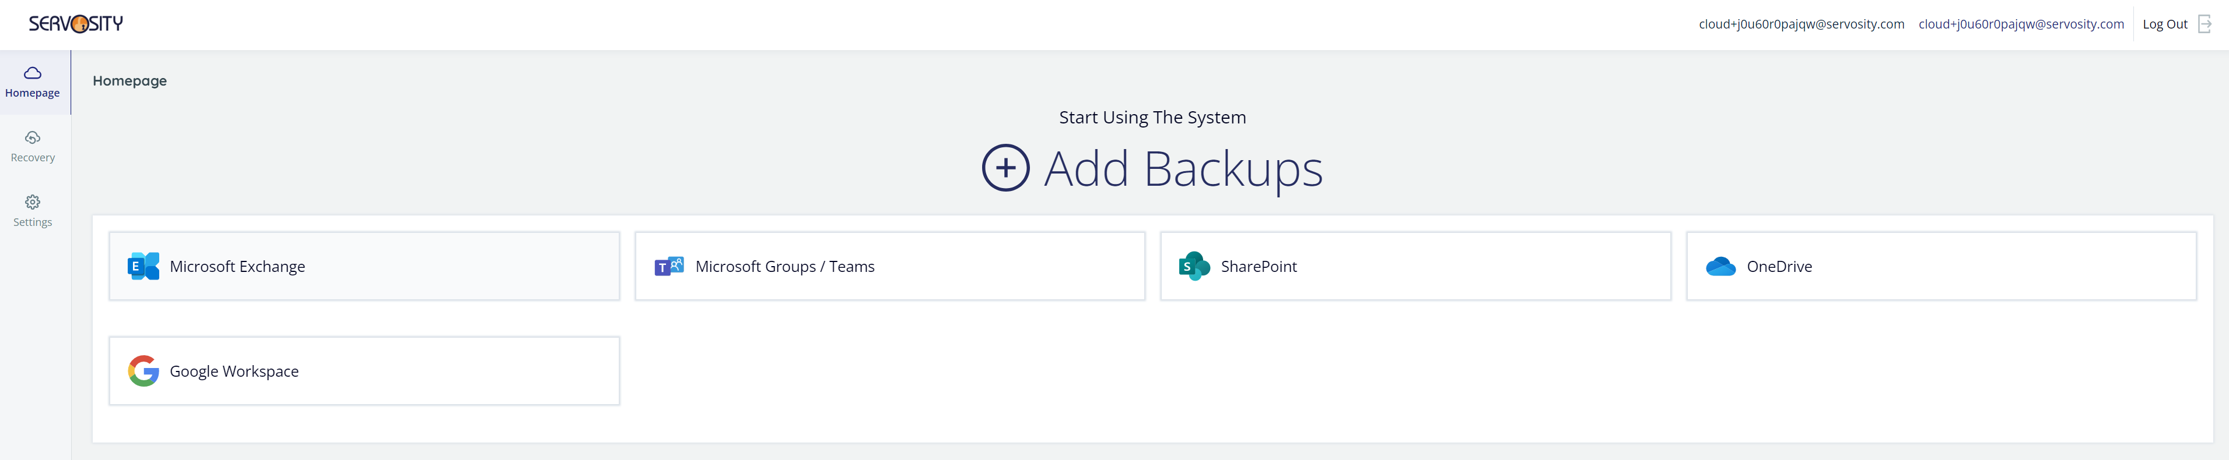Select the OneDrive backup card
Viewport: 2229px width, 460px height.
tap(1941, 266)
